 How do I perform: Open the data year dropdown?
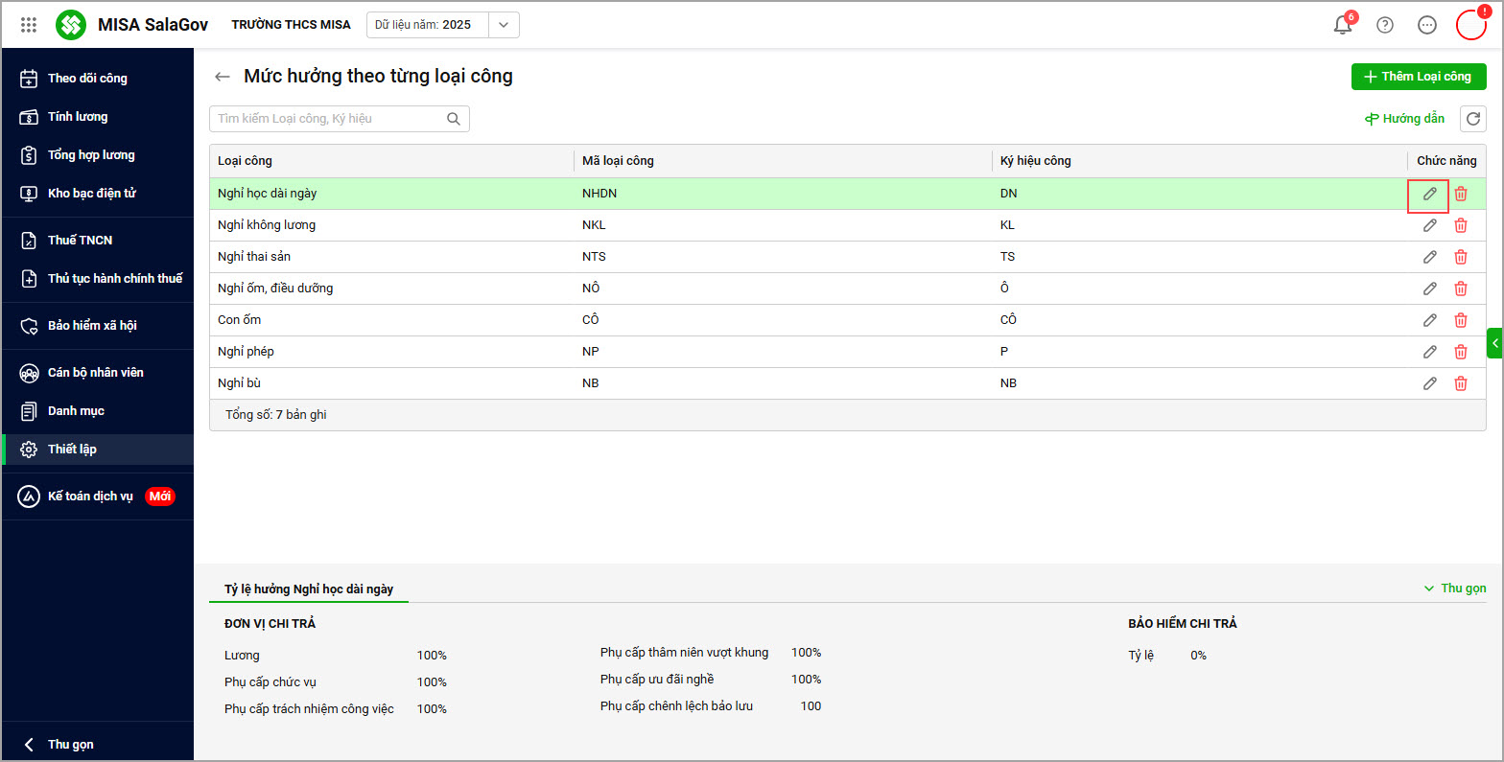(x=504, y=25)
